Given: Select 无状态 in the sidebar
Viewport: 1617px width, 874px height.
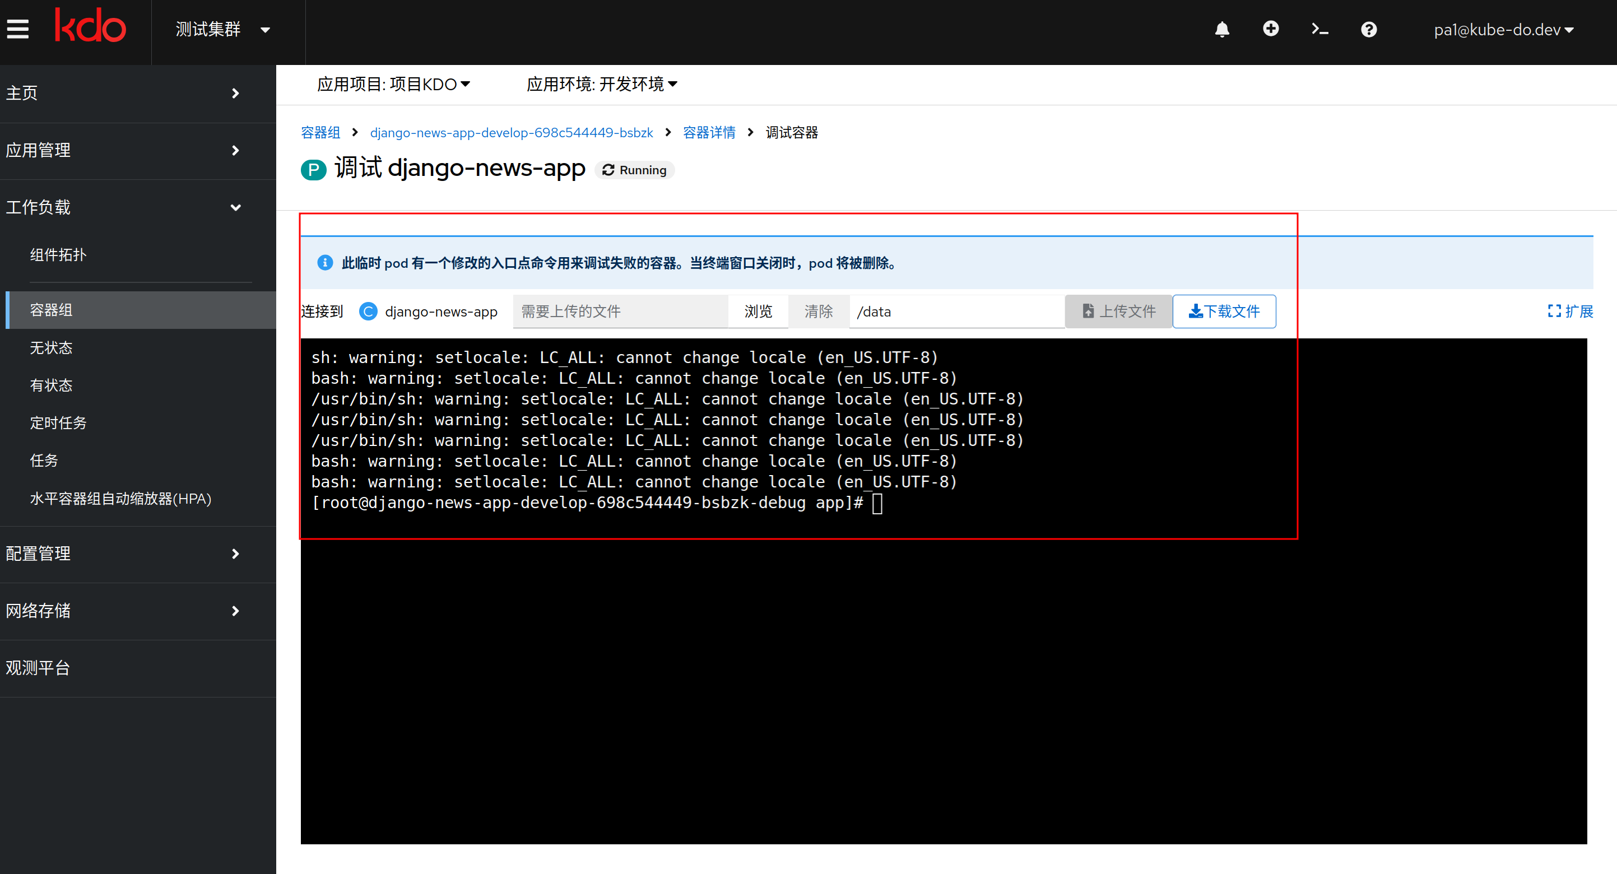Looking at the screenshot, I should 52,348.
